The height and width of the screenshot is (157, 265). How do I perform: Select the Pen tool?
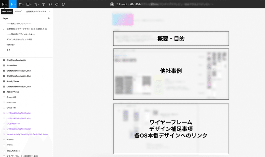coord(36,4)
